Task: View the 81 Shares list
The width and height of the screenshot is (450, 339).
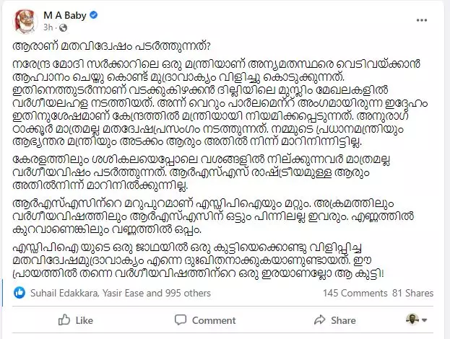Action: pyautogui.click(x=410, y=293)
